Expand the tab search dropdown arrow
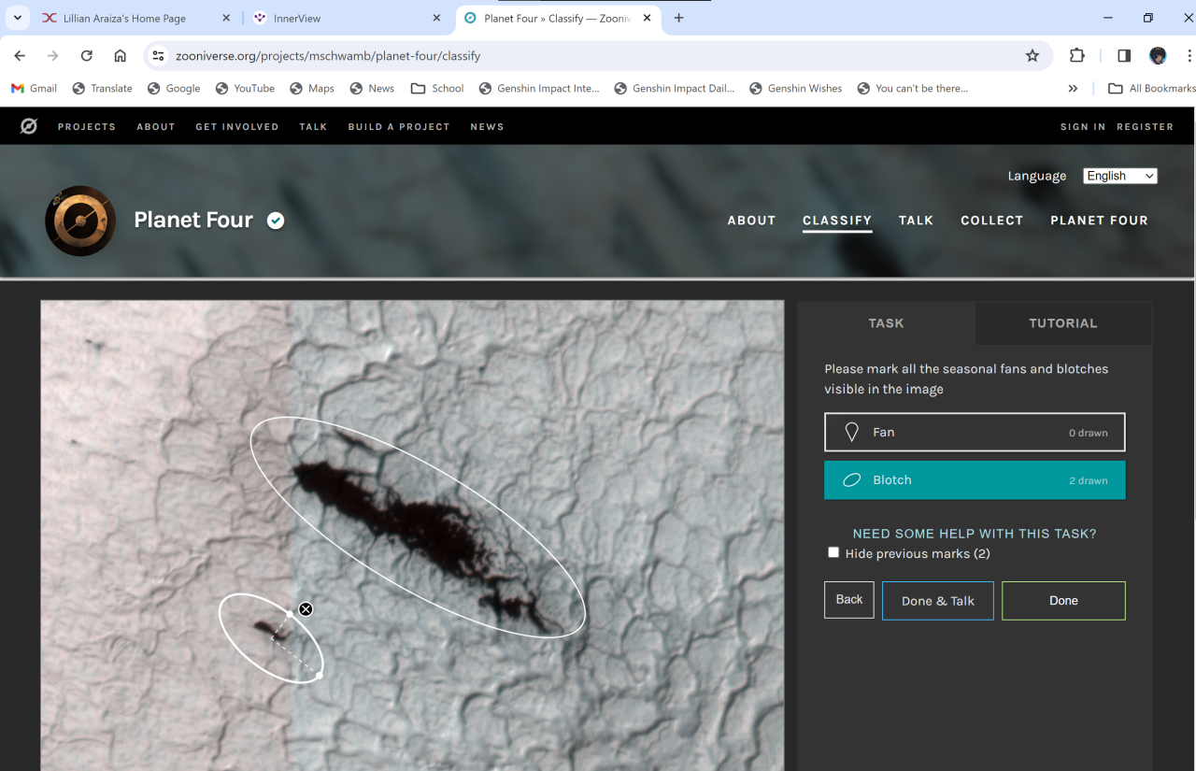Screen dimensions: 1196x771 (18, 18)
